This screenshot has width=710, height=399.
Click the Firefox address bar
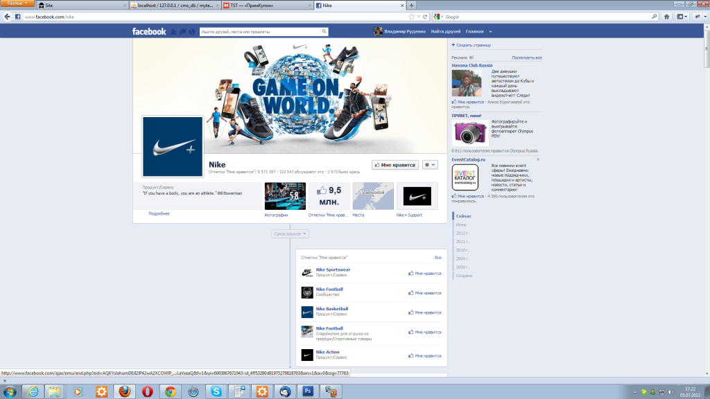coord(216,17)
